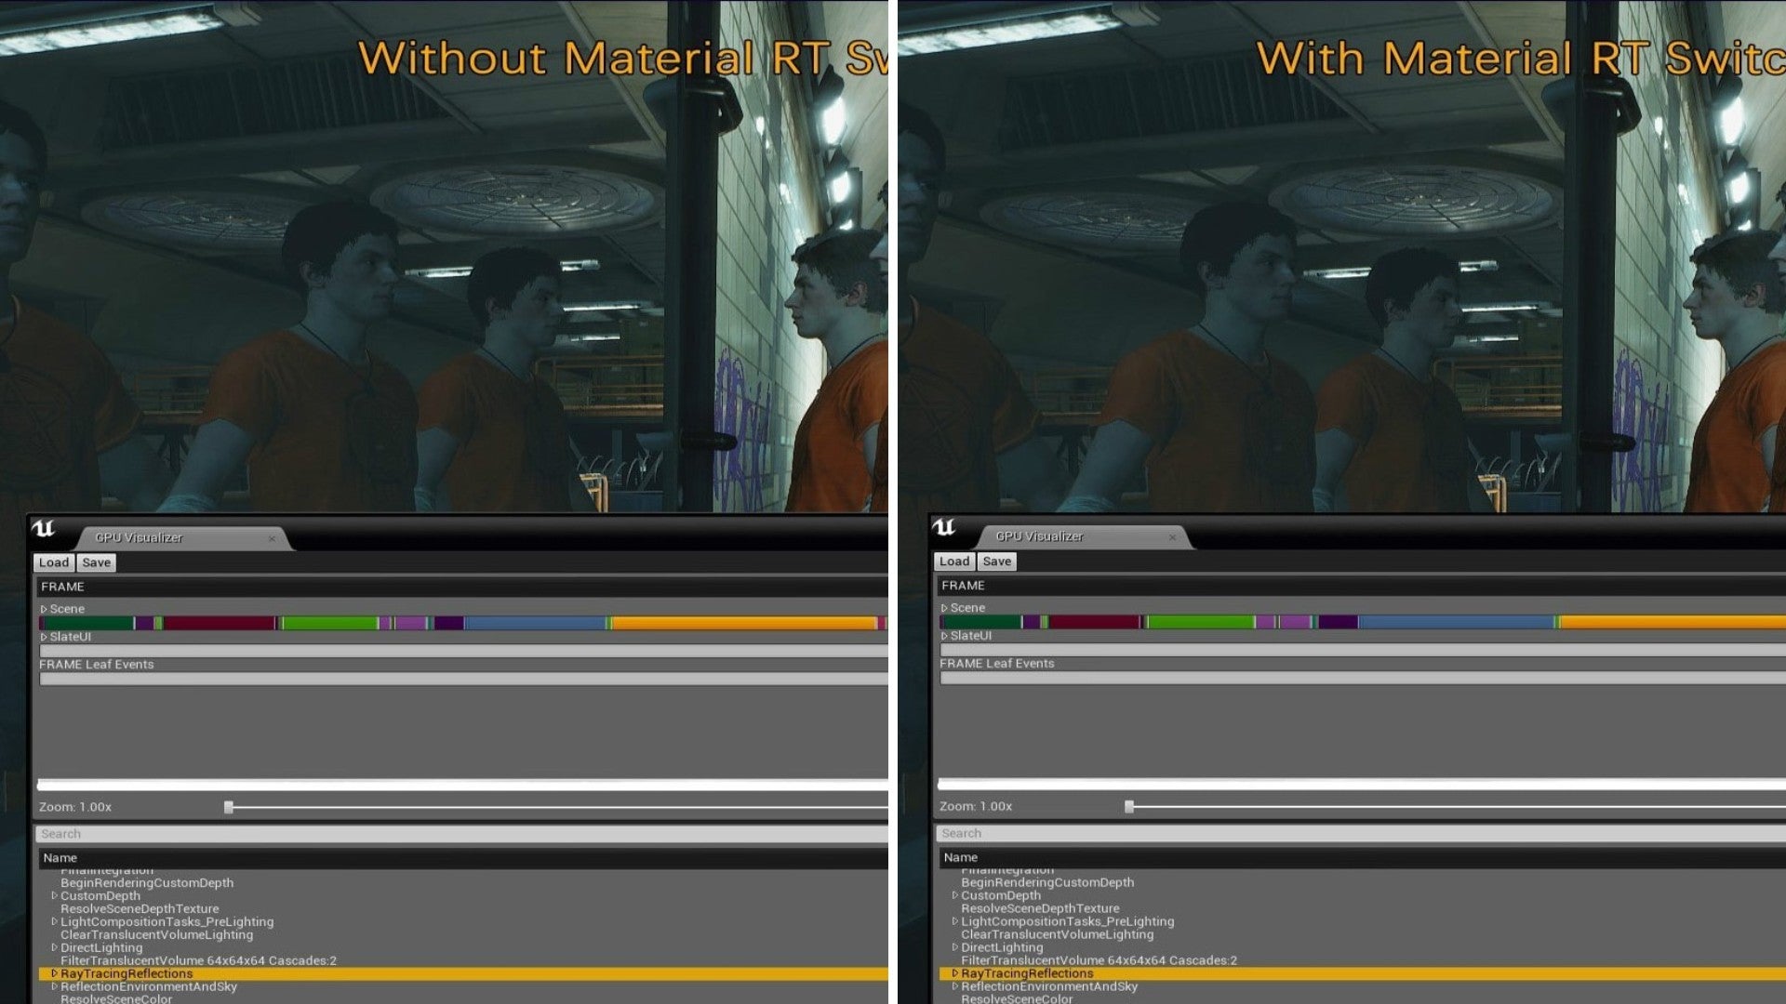Click right horizontal scrollbar above Zoom

coord(1362,785)
